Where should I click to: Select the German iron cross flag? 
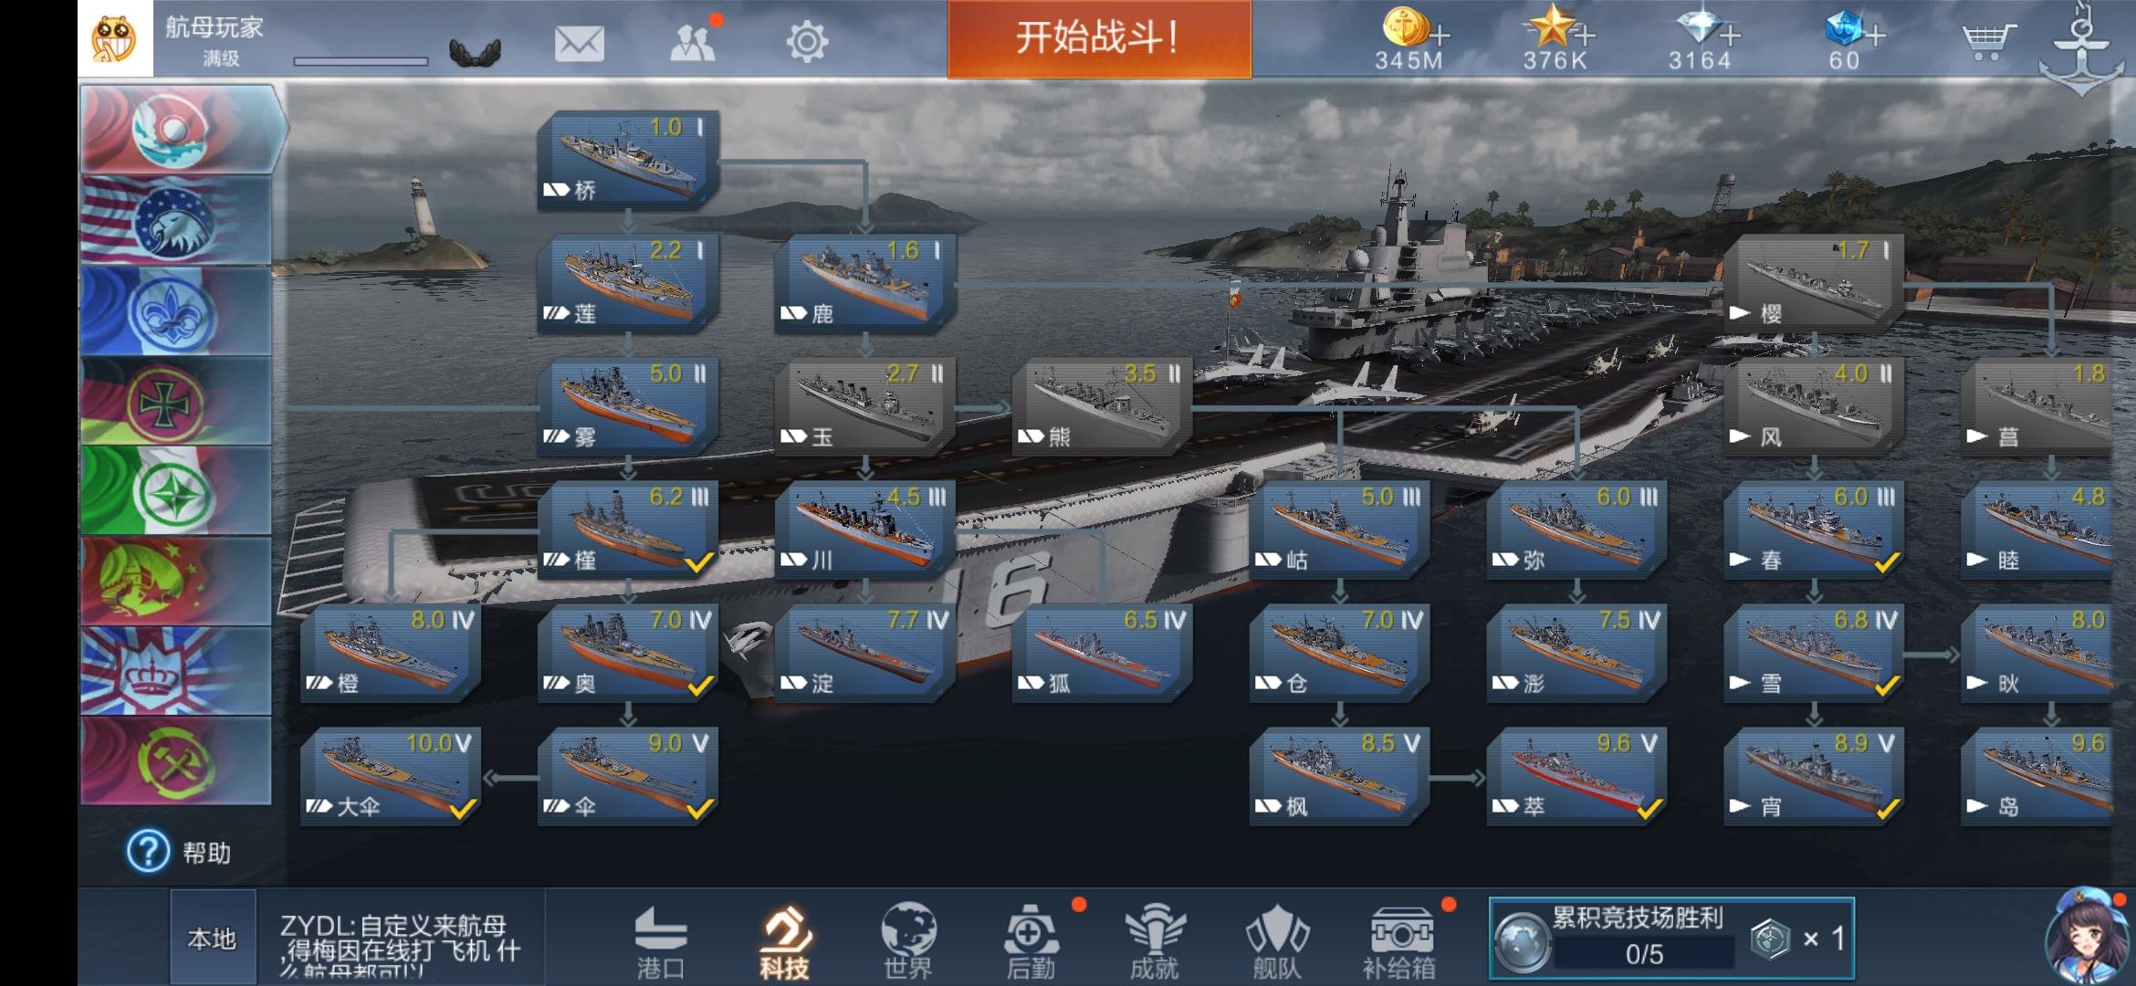(x=175, y=401)
